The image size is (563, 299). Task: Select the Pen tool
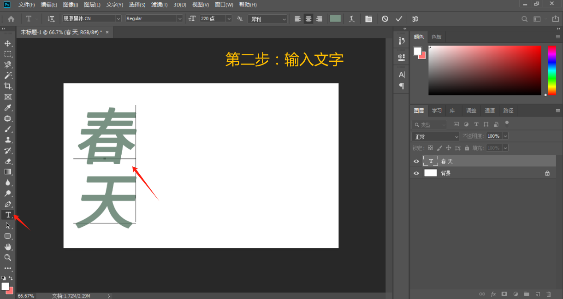coord(8,204)
